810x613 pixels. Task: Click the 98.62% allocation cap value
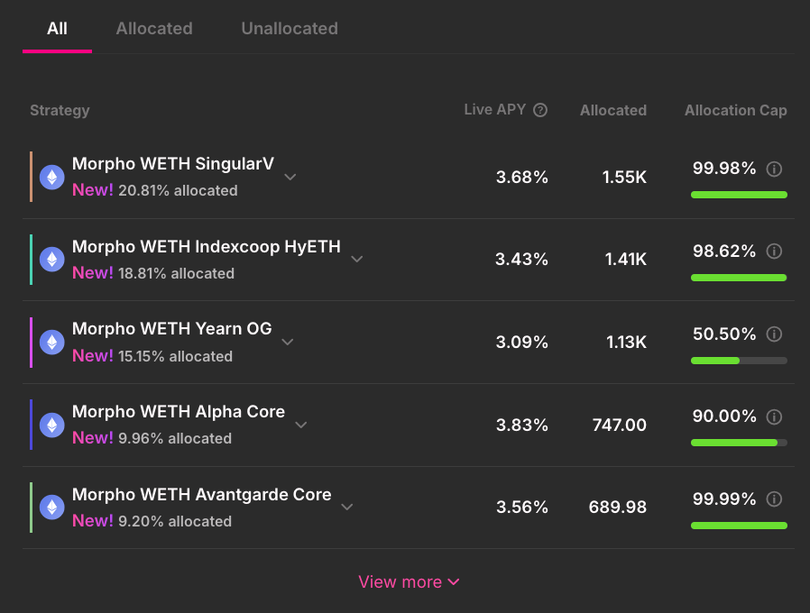pyautogui.click(x=723, y=251)
